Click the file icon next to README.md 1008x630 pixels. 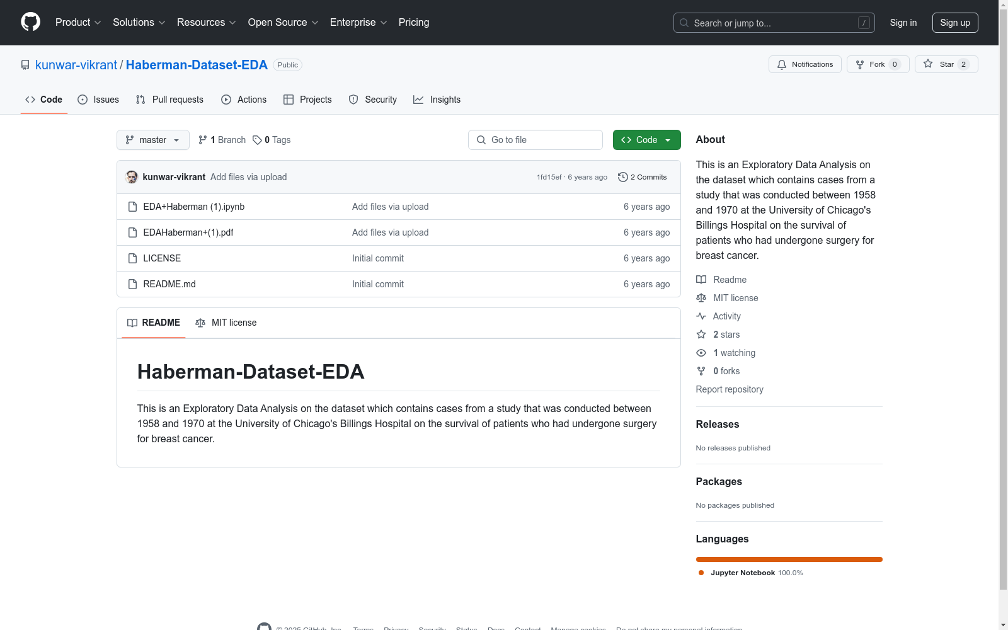click(132, 284)
